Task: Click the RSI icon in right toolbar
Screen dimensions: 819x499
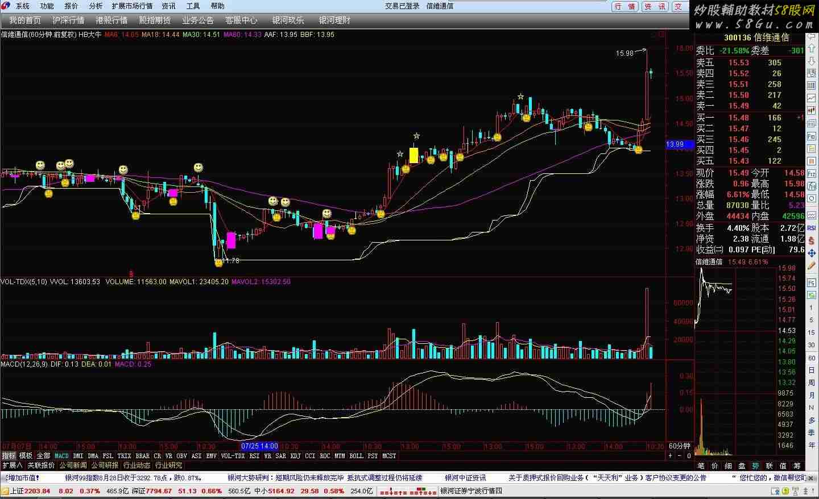Action: coord(812,227)
